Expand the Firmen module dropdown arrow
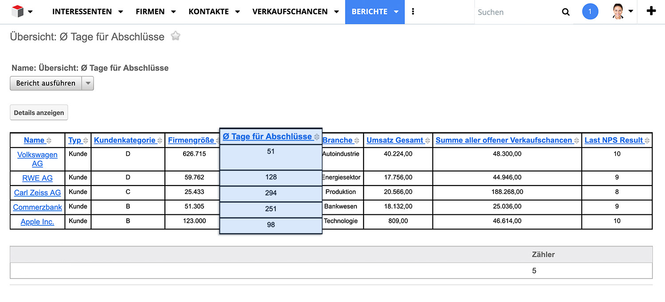This screenshot has width=665, height=302. (x=173, y=12)
